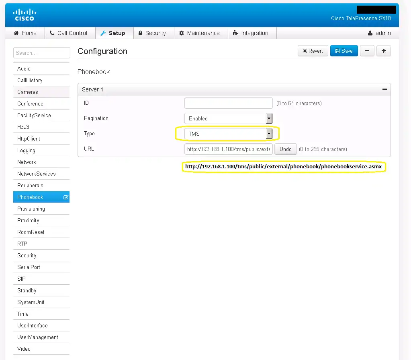The image size is (411, 360).
Task: Open the Call Control tab
Action: point(70,33)
